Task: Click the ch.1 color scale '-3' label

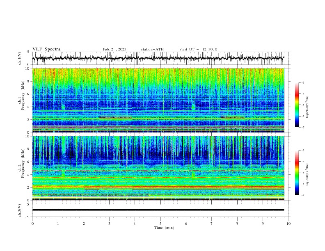Action: [x=302, y=82]
